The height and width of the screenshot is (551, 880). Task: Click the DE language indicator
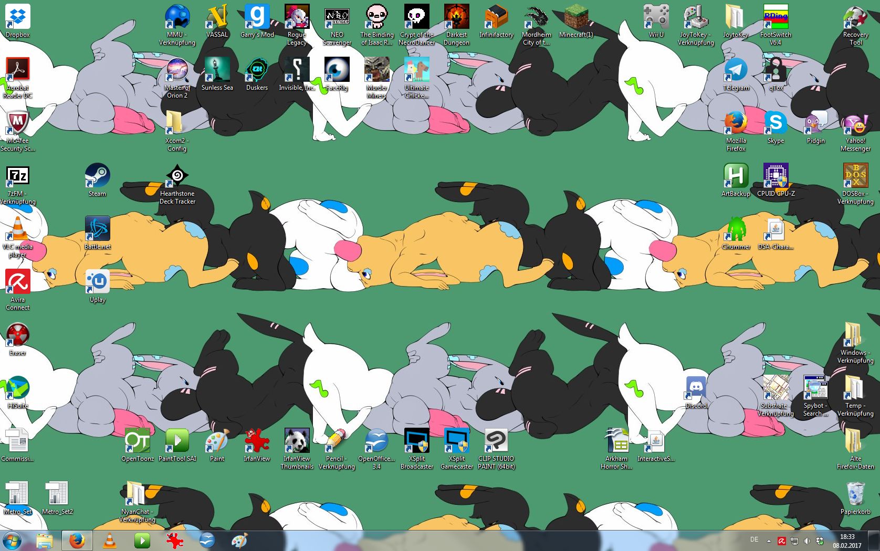[755, 539]
